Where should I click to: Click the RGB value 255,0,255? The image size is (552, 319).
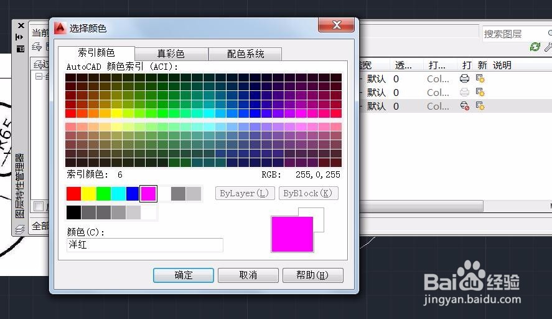[318, 174]
